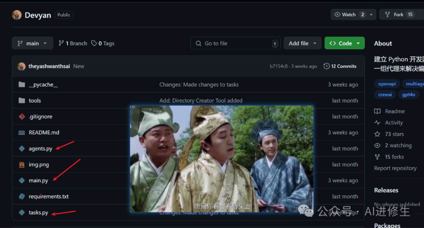
Task: Click the __pycache__ folder icon
Action: coord(22,85)
